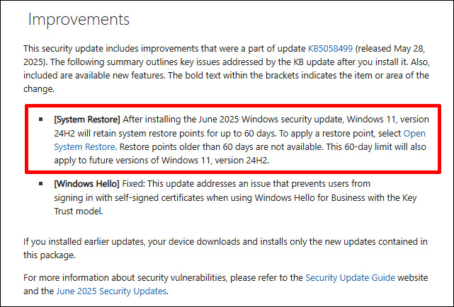Open the June 2025 Security Updates link
This screenshot has width=454, height=307.
111,291
